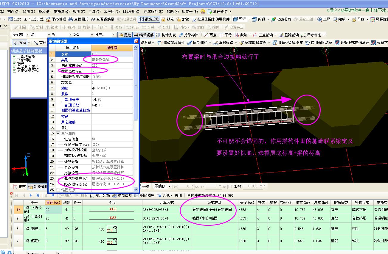Toggle 显示其它图元 checkbox
The width and height of the screenshot is (388, 254).
pyautogui.click(x=14, y=67)
